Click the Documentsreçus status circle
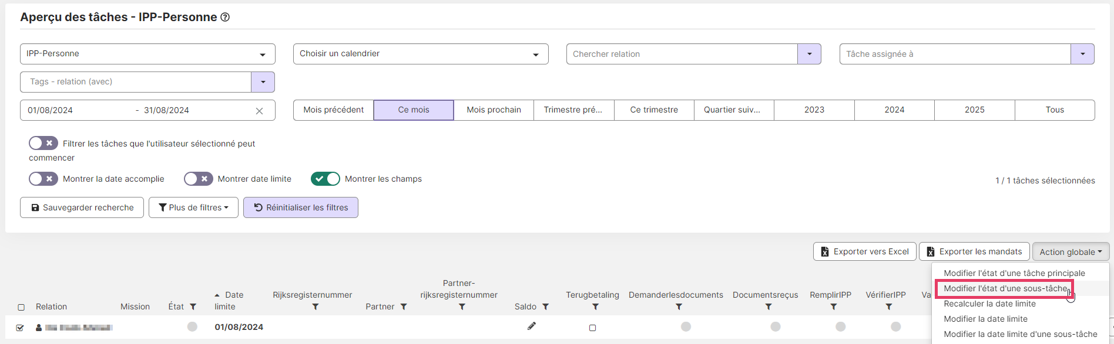This screenshot has height=344, width=1114. pyautogui.click(x=776, y=326)
